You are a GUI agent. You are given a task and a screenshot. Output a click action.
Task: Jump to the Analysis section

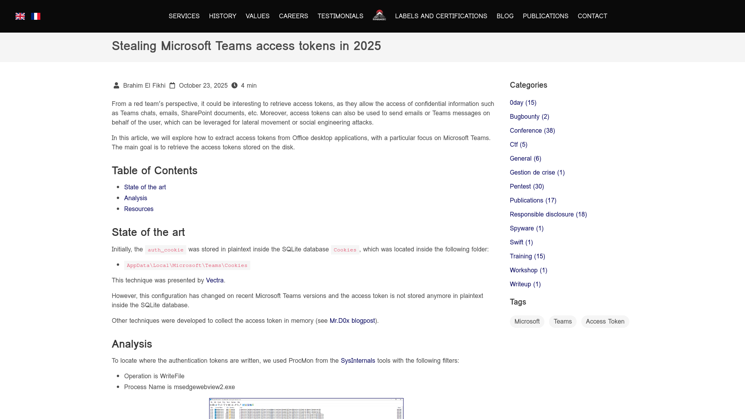(135, 198)
